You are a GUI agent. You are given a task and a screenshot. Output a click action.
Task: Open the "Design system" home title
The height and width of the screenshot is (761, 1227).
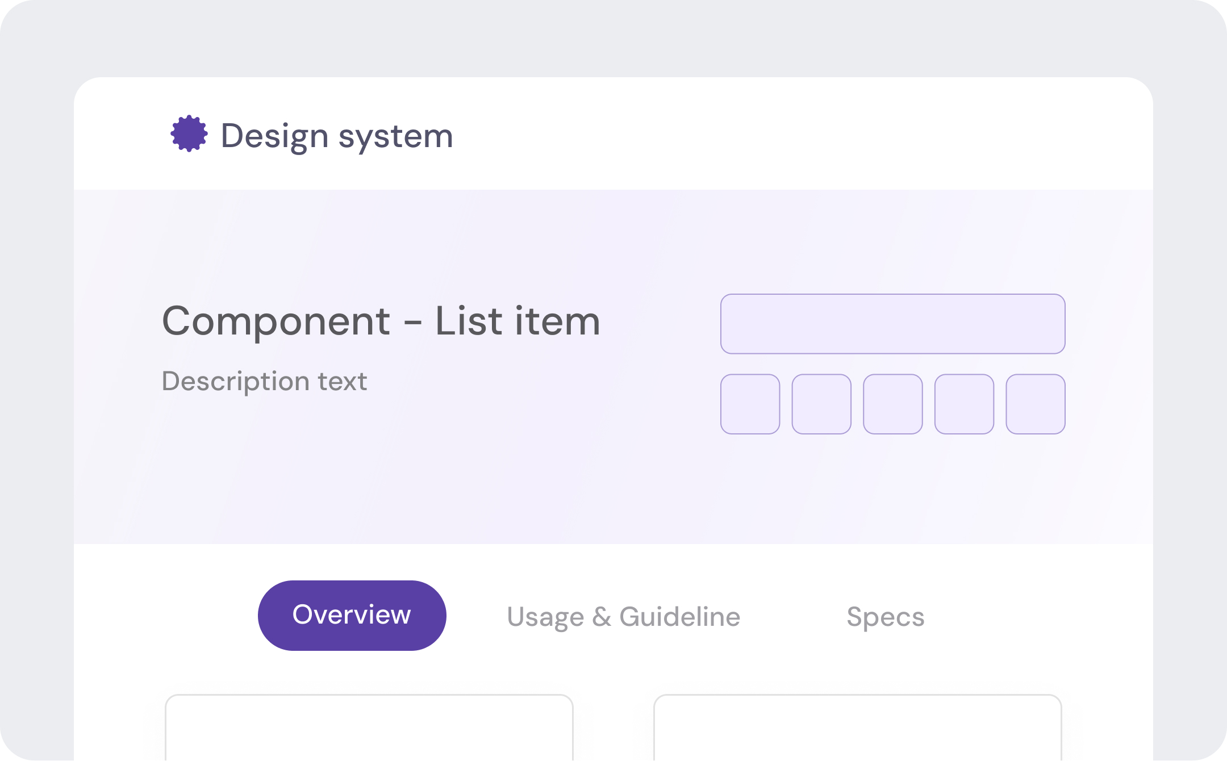(336, 136)
